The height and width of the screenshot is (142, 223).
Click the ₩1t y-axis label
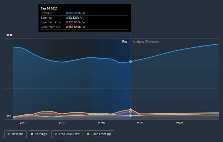pos(9,35)
